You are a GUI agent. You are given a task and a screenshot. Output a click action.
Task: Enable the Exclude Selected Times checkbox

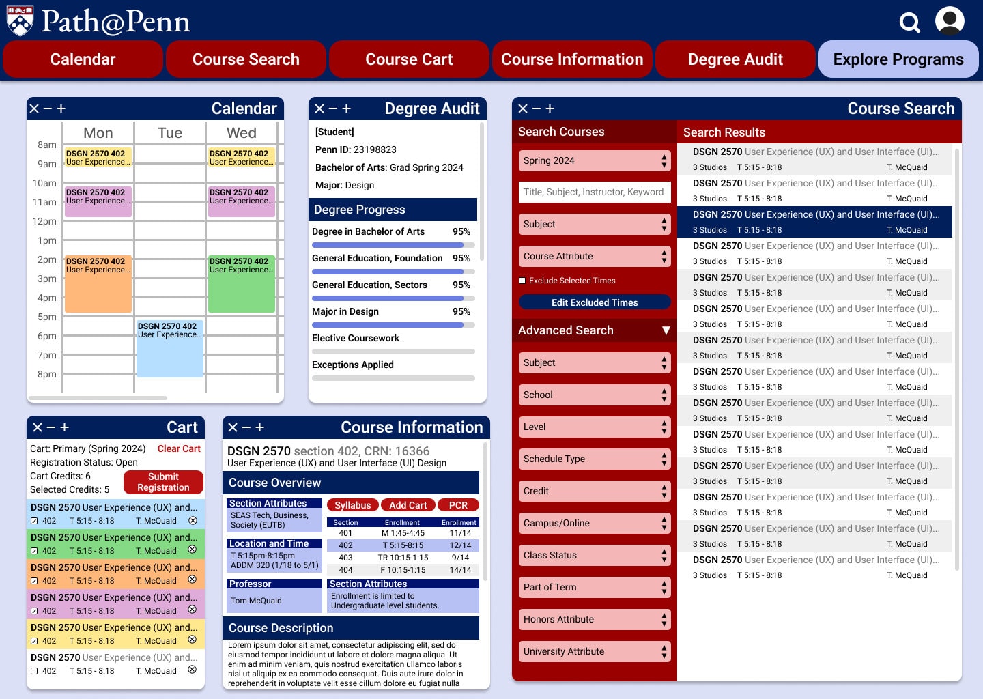click(x=522, y=281)
